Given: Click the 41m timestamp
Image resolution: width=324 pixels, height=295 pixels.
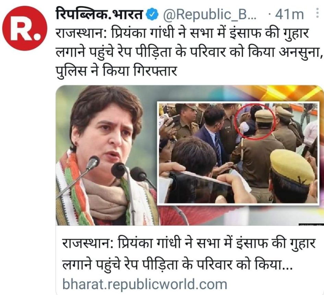Looking at the screenshot, I should tap(289, 14).
